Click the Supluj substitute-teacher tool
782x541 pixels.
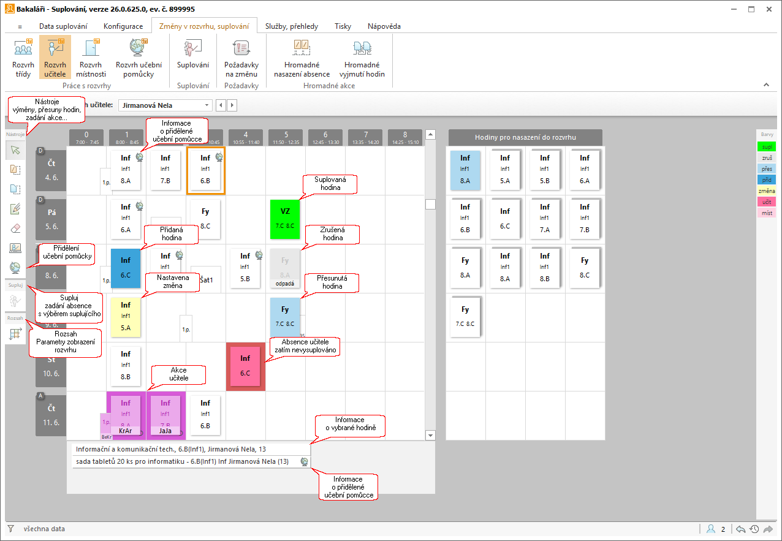point(15,301)
